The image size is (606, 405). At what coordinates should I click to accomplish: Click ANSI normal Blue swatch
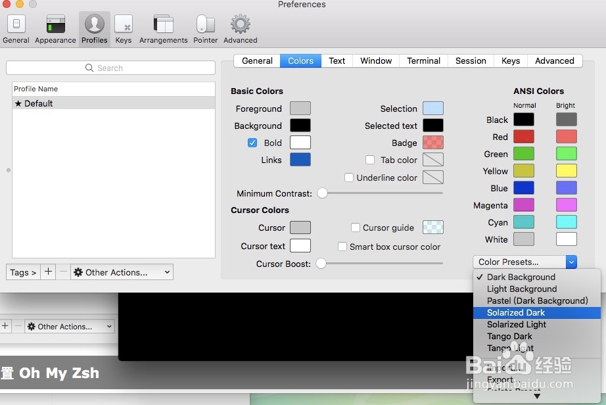pyautogui.click(x=524, y=188)
